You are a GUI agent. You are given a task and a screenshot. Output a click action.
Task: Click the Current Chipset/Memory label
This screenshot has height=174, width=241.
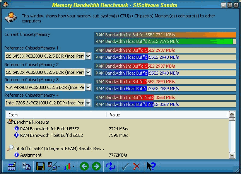(27, 34)
